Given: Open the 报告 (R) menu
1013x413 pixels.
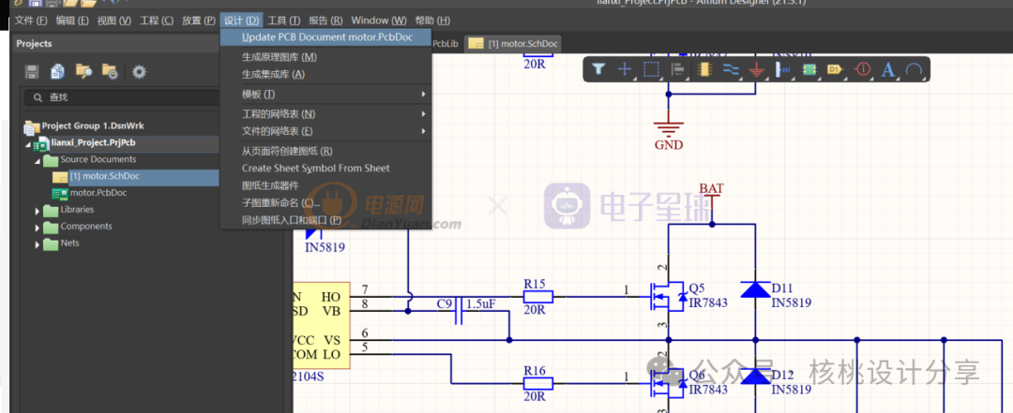Looking at the screenshot, I should [x=325, y=20].
